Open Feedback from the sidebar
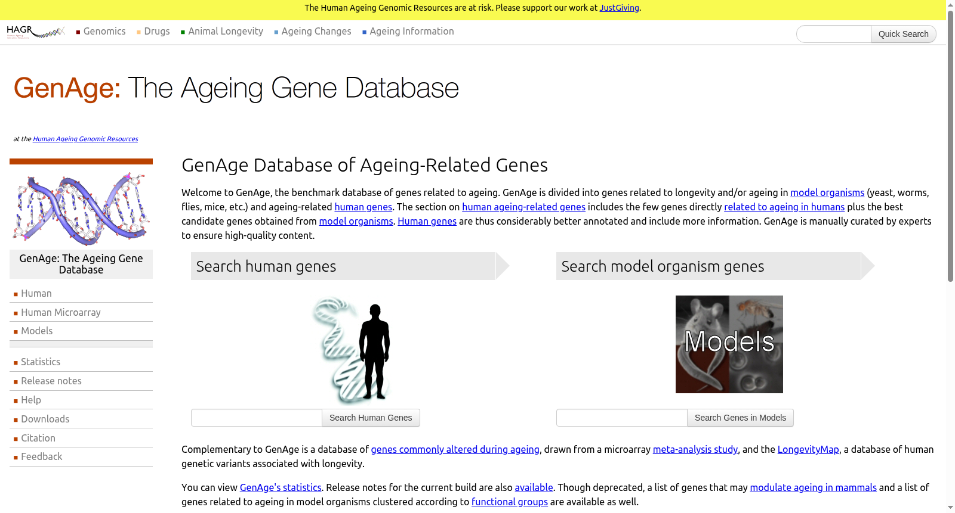This screenshot has height=513, width=955. tap(42, 456)
